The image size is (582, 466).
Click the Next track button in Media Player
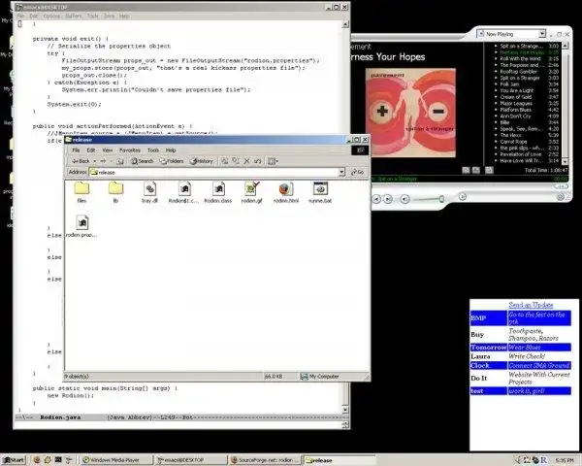tap(388, 199)
